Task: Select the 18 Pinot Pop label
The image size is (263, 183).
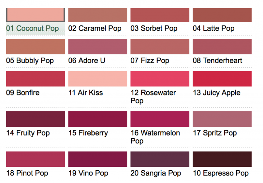Action: (x=27, y=173)
